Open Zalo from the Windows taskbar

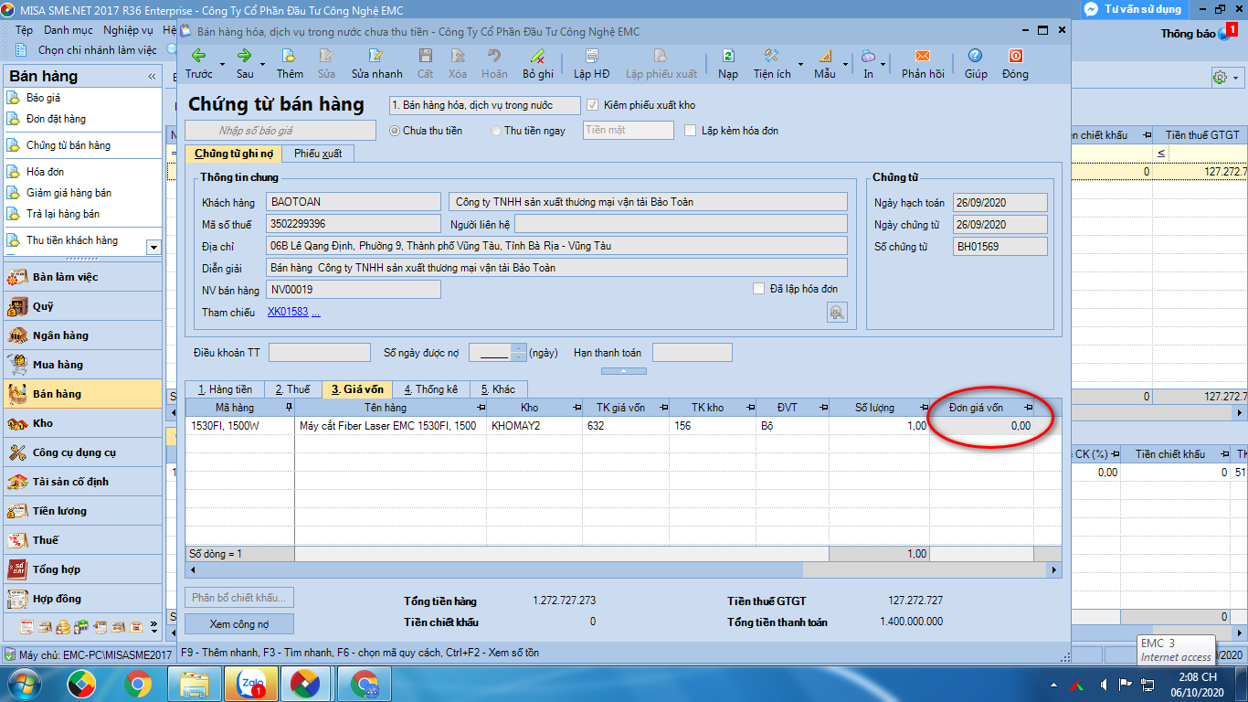point(250,684)
